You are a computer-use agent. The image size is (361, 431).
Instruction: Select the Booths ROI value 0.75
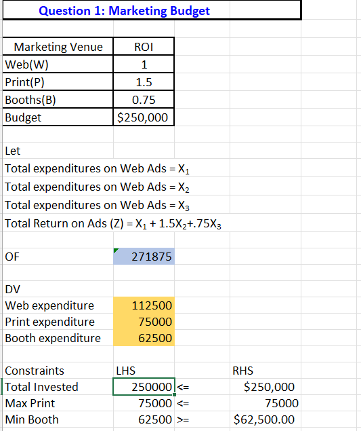tap(144, 100)
